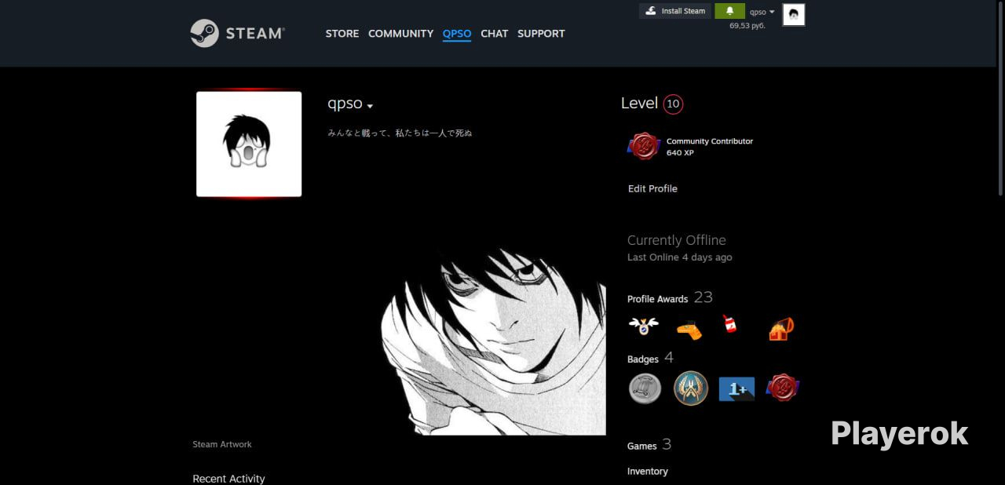Open the QPSO menu tab
The height and width of the screenshot is (485, 1005).
[457, 34]
